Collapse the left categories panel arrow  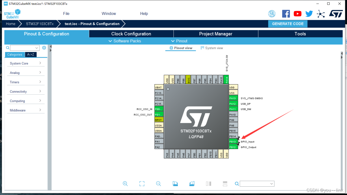(x=50, y=47)
